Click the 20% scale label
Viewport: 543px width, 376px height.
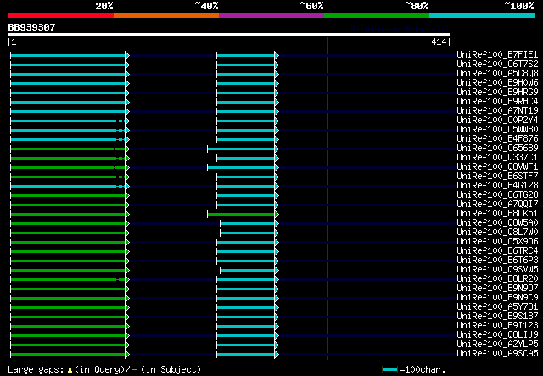[104, 6]
